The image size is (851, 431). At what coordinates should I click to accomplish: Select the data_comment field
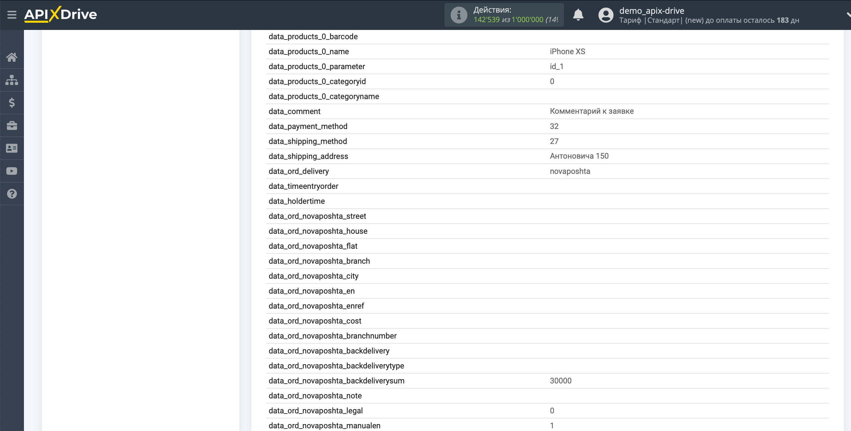(294, 111)
